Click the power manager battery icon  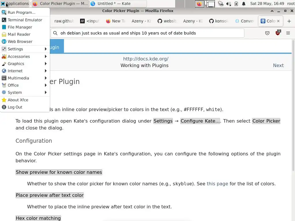(x=236, y=4)
